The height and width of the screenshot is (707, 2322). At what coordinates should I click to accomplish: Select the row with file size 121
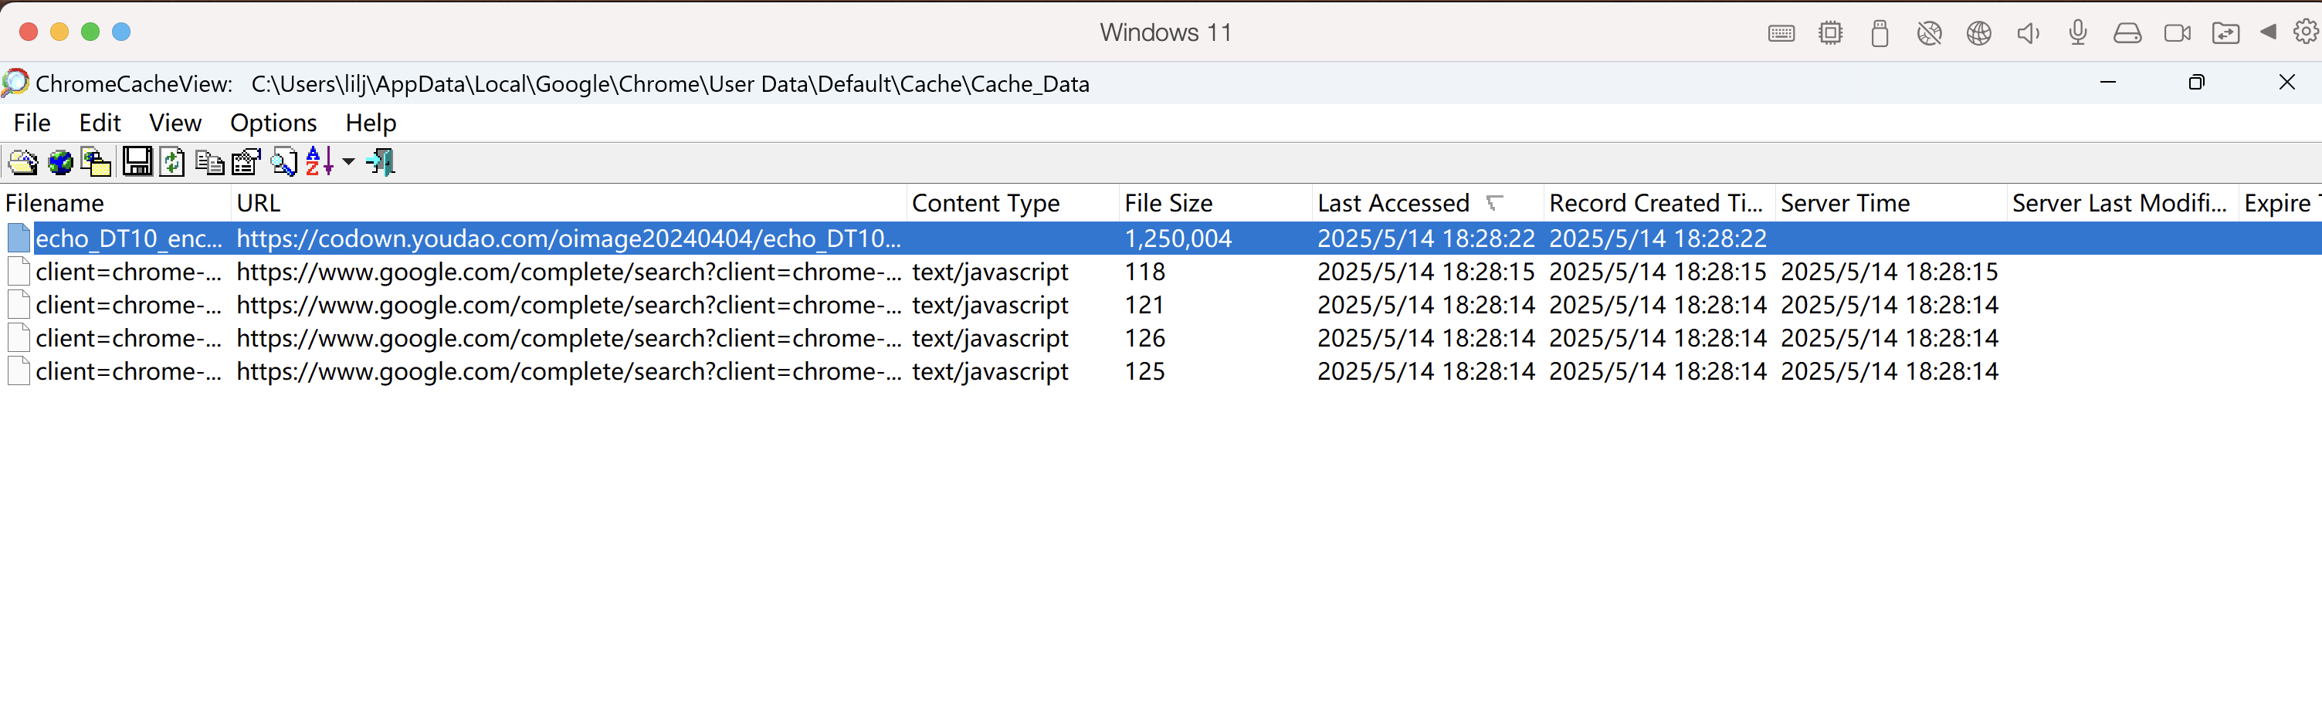pyautogui.click(x=1161, y=304)
